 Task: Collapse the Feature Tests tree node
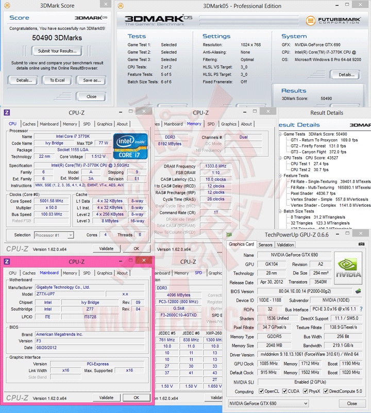(280, 176)
